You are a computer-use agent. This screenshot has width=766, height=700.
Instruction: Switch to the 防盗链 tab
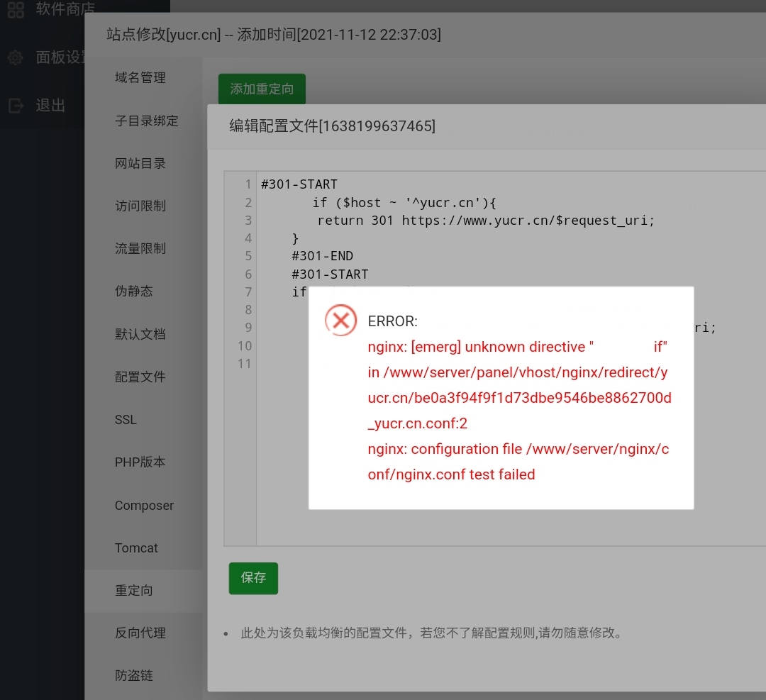pyautogui.click(x=134, y=676)
